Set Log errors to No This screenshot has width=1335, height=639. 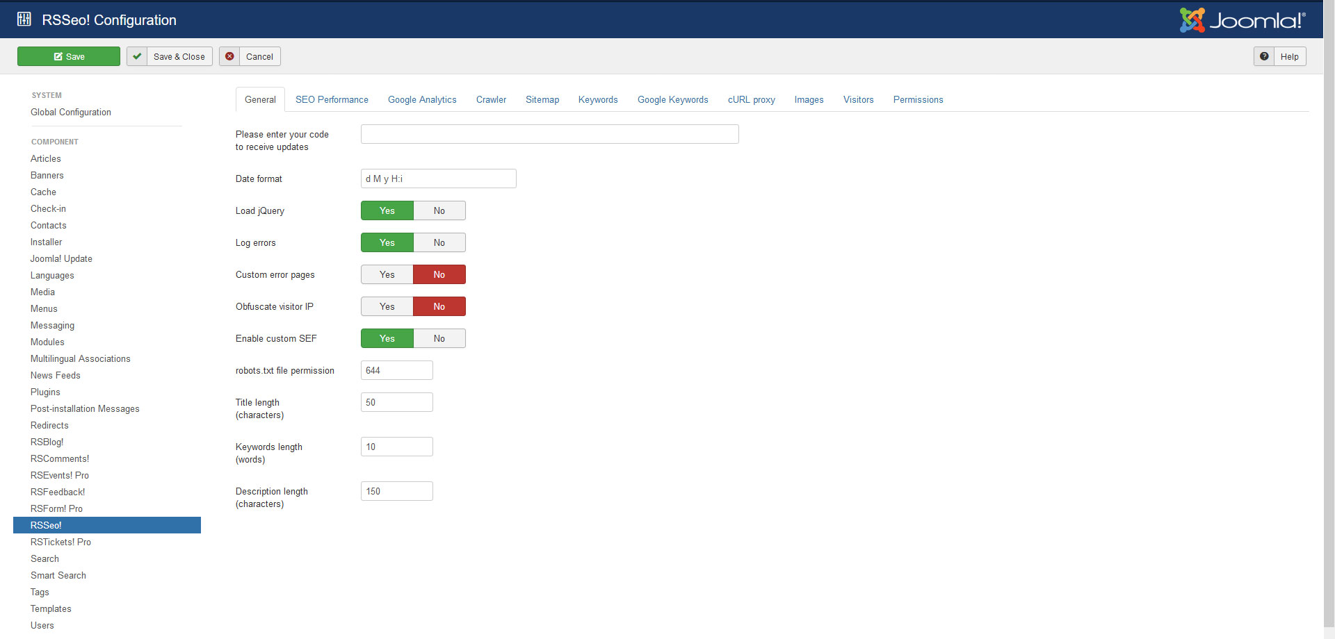coord(439,242)
